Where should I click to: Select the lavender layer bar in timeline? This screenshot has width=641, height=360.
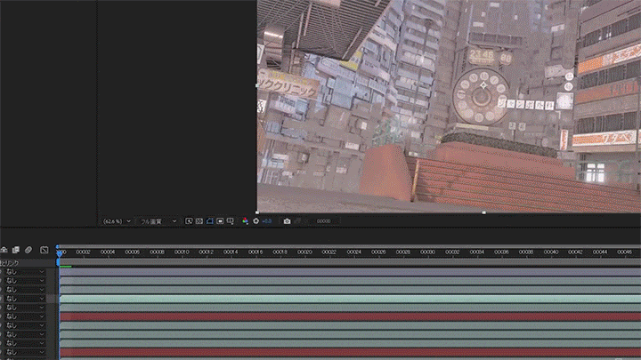pyautogui.click(x=350, y=272)
